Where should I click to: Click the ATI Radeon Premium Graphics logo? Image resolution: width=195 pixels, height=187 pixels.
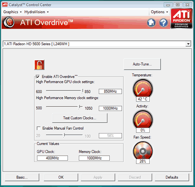click(181, 18)
